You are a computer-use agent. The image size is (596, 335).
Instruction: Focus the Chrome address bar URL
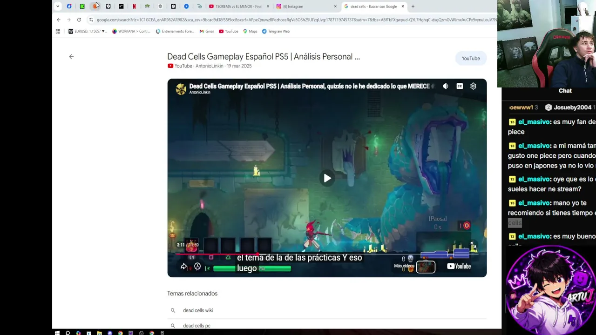[x=297, y=20]
